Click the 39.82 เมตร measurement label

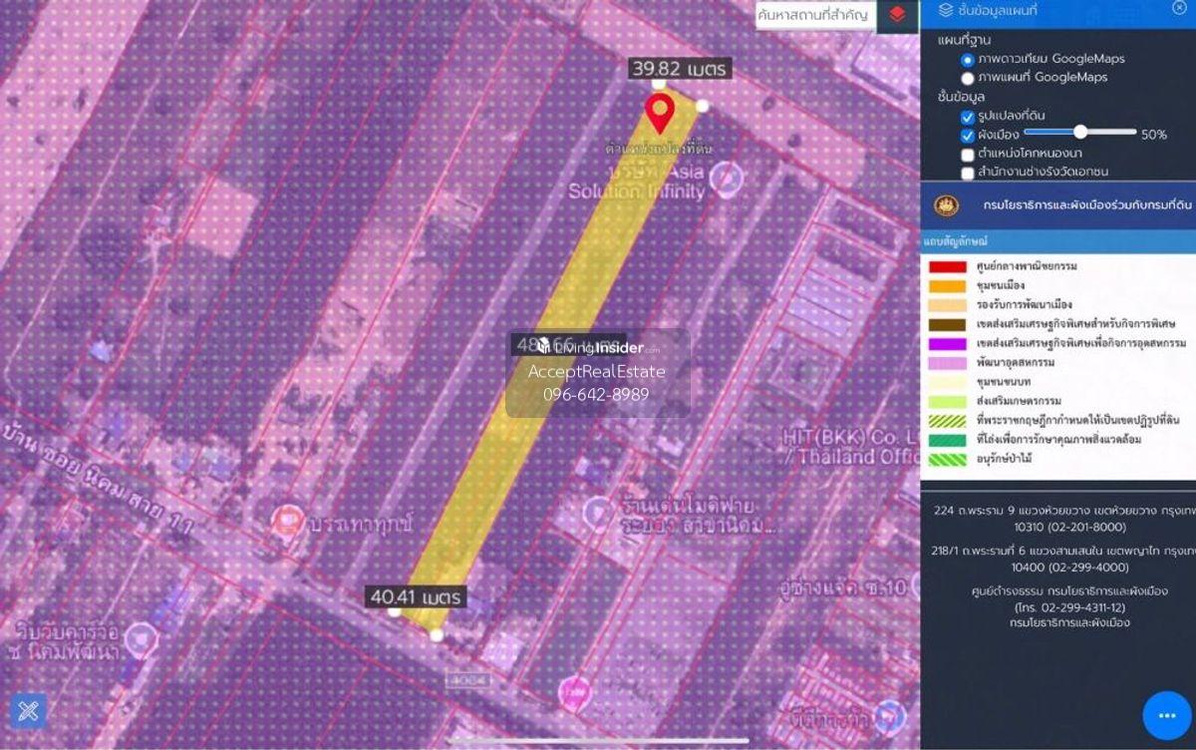(680, 69)
